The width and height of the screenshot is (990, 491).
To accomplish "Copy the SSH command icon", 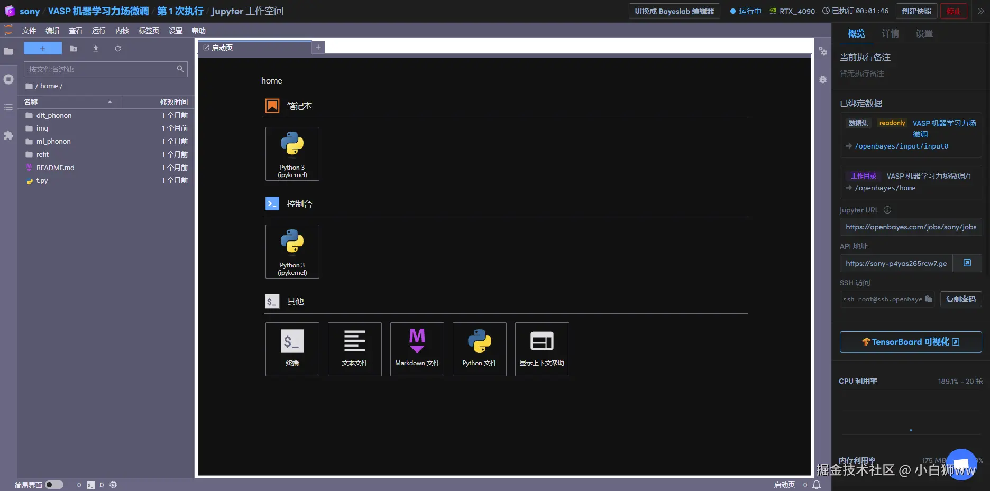I will click(x=928, y=299).
